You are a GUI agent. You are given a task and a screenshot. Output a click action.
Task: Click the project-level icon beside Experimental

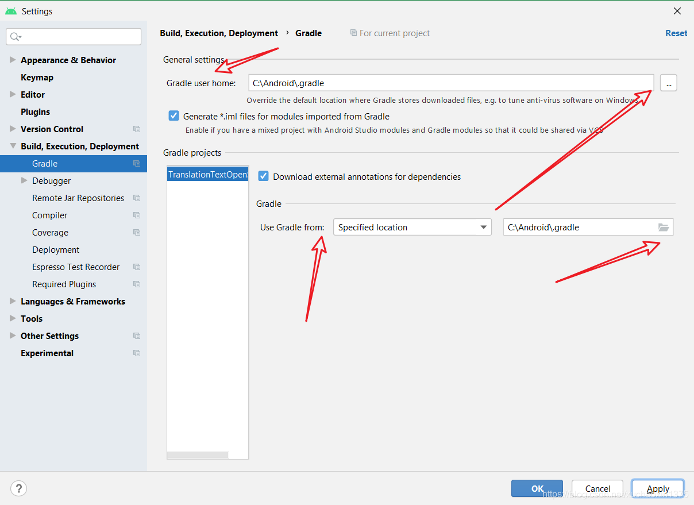point(137,353)
